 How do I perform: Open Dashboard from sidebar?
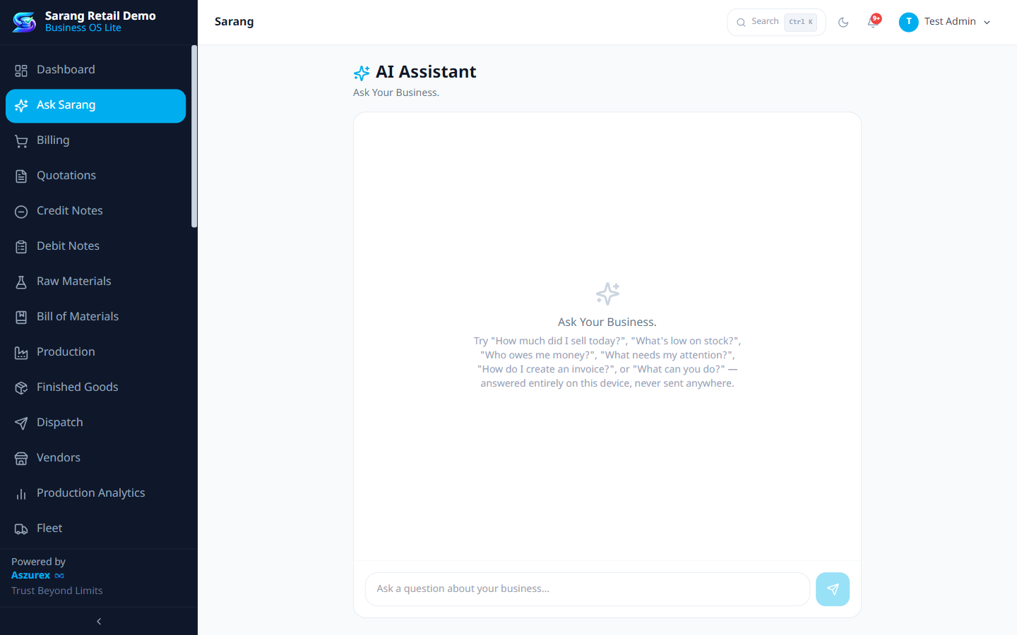tap(95, 70)
